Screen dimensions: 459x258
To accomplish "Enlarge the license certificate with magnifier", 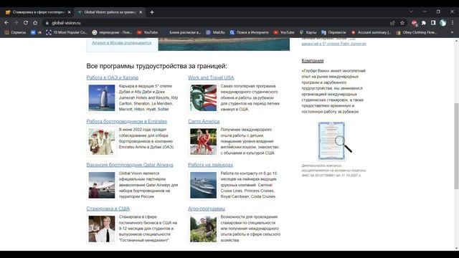I will coord(334,141).
